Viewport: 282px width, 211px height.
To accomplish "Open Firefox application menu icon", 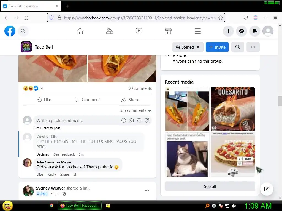I will pos(275,18).
